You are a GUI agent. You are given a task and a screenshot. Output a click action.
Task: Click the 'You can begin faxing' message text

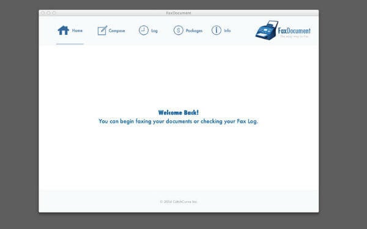178,122
